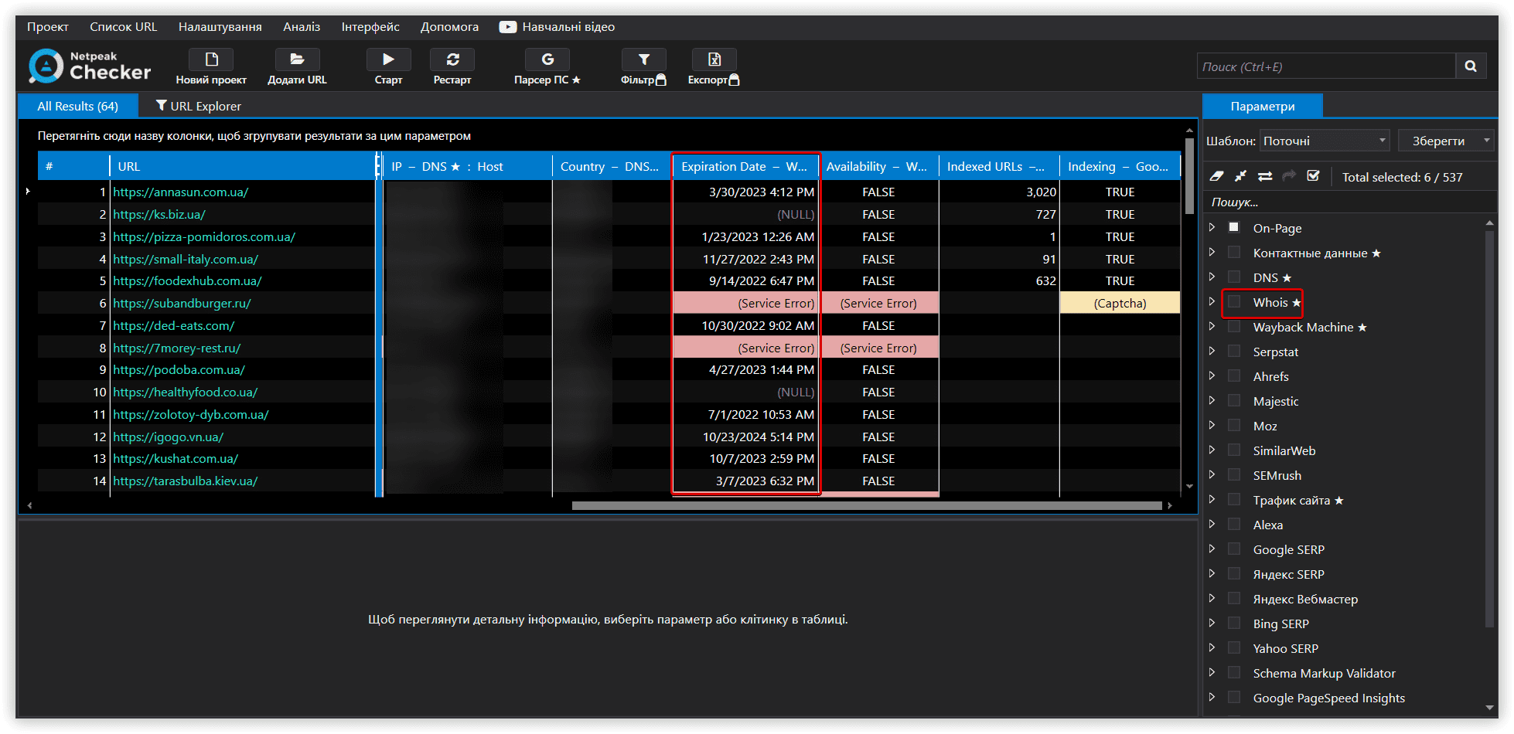Click the swap arrows icon in Параметри
Image resolution: width=1514 pixels, height=734 pixels.
click(1265, 176)
